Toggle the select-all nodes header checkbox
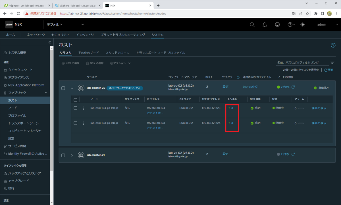Screen dimensions: 341x205 pyautogui.click(x=75, y=100)
